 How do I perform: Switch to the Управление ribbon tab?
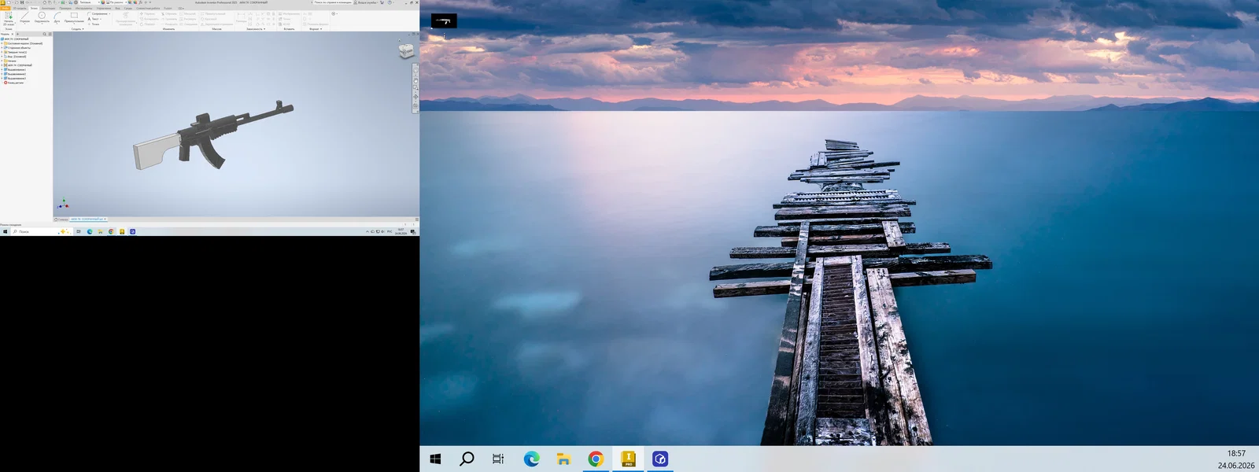[x=104, y=8]
